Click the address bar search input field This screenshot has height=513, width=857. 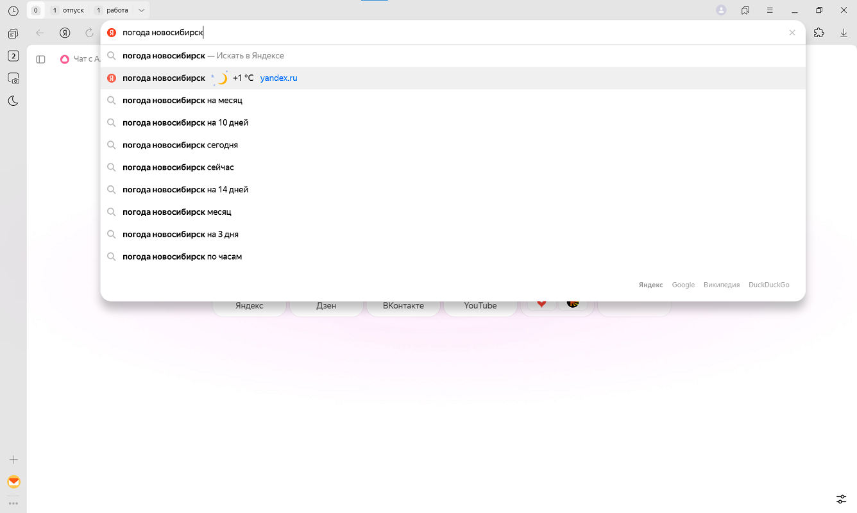(449, 33)
